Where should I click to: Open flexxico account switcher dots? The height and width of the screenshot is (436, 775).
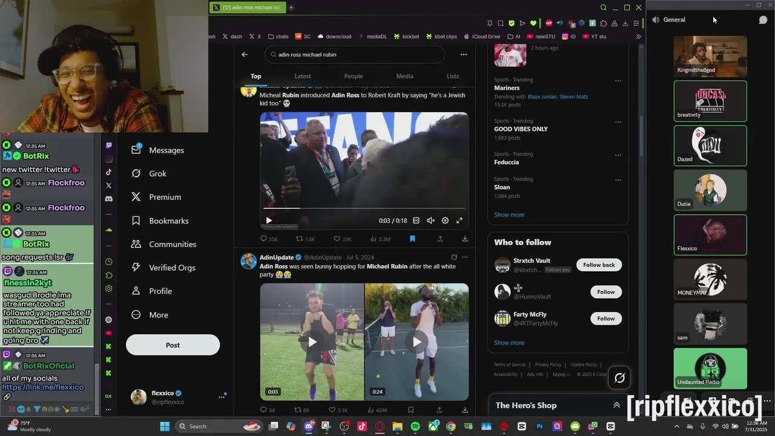click(222, 397)
